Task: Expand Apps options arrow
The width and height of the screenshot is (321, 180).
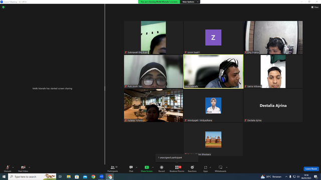Action: click(210, 167)
